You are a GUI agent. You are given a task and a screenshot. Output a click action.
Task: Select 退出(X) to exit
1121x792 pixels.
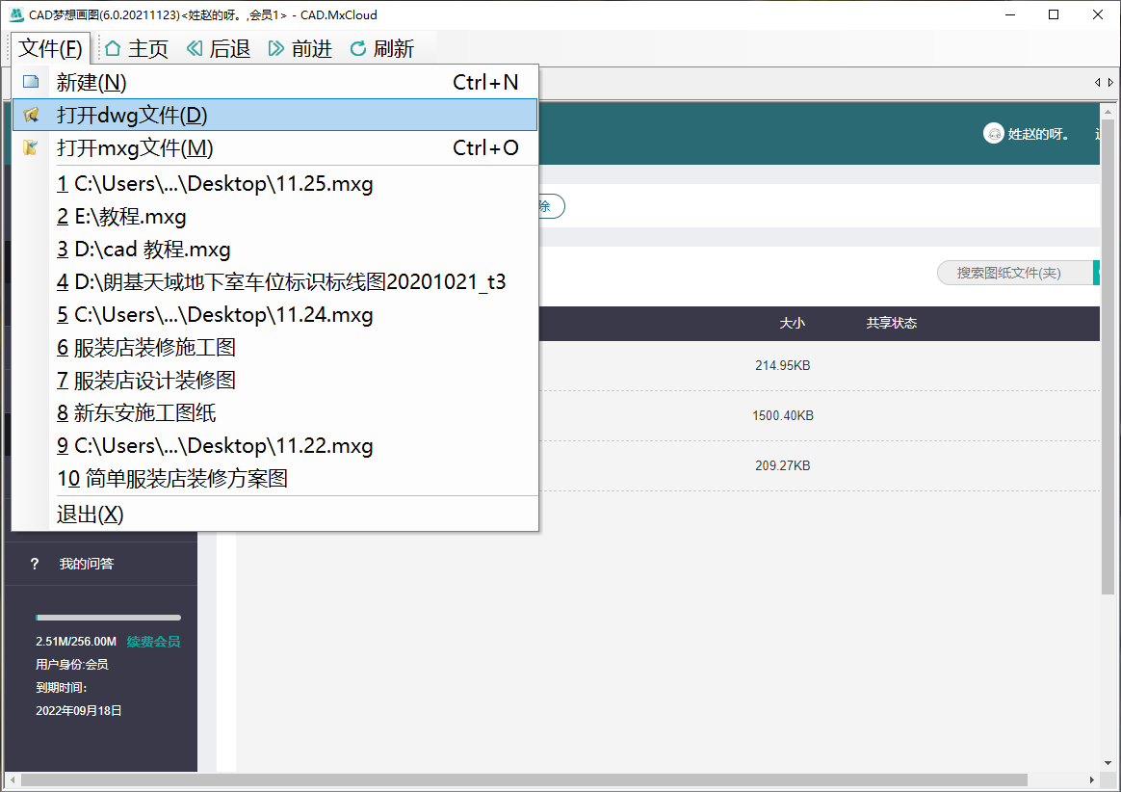(x=275, y=515)
